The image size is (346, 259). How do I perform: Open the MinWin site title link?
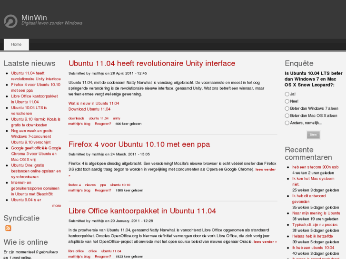click(x=34, y=18)
